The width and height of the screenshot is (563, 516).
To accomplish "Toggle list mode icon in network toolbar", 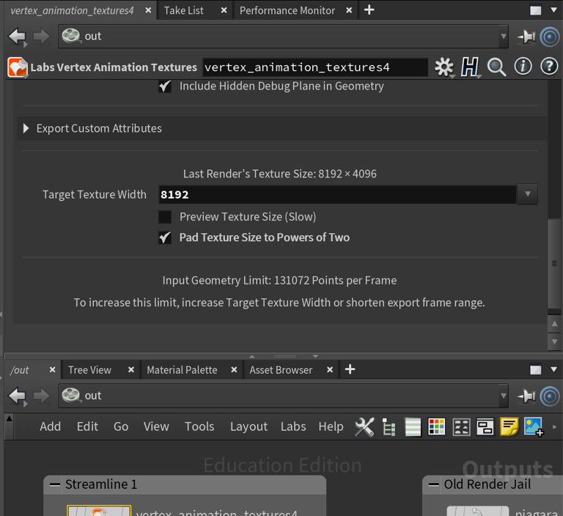I will [413, 427].
